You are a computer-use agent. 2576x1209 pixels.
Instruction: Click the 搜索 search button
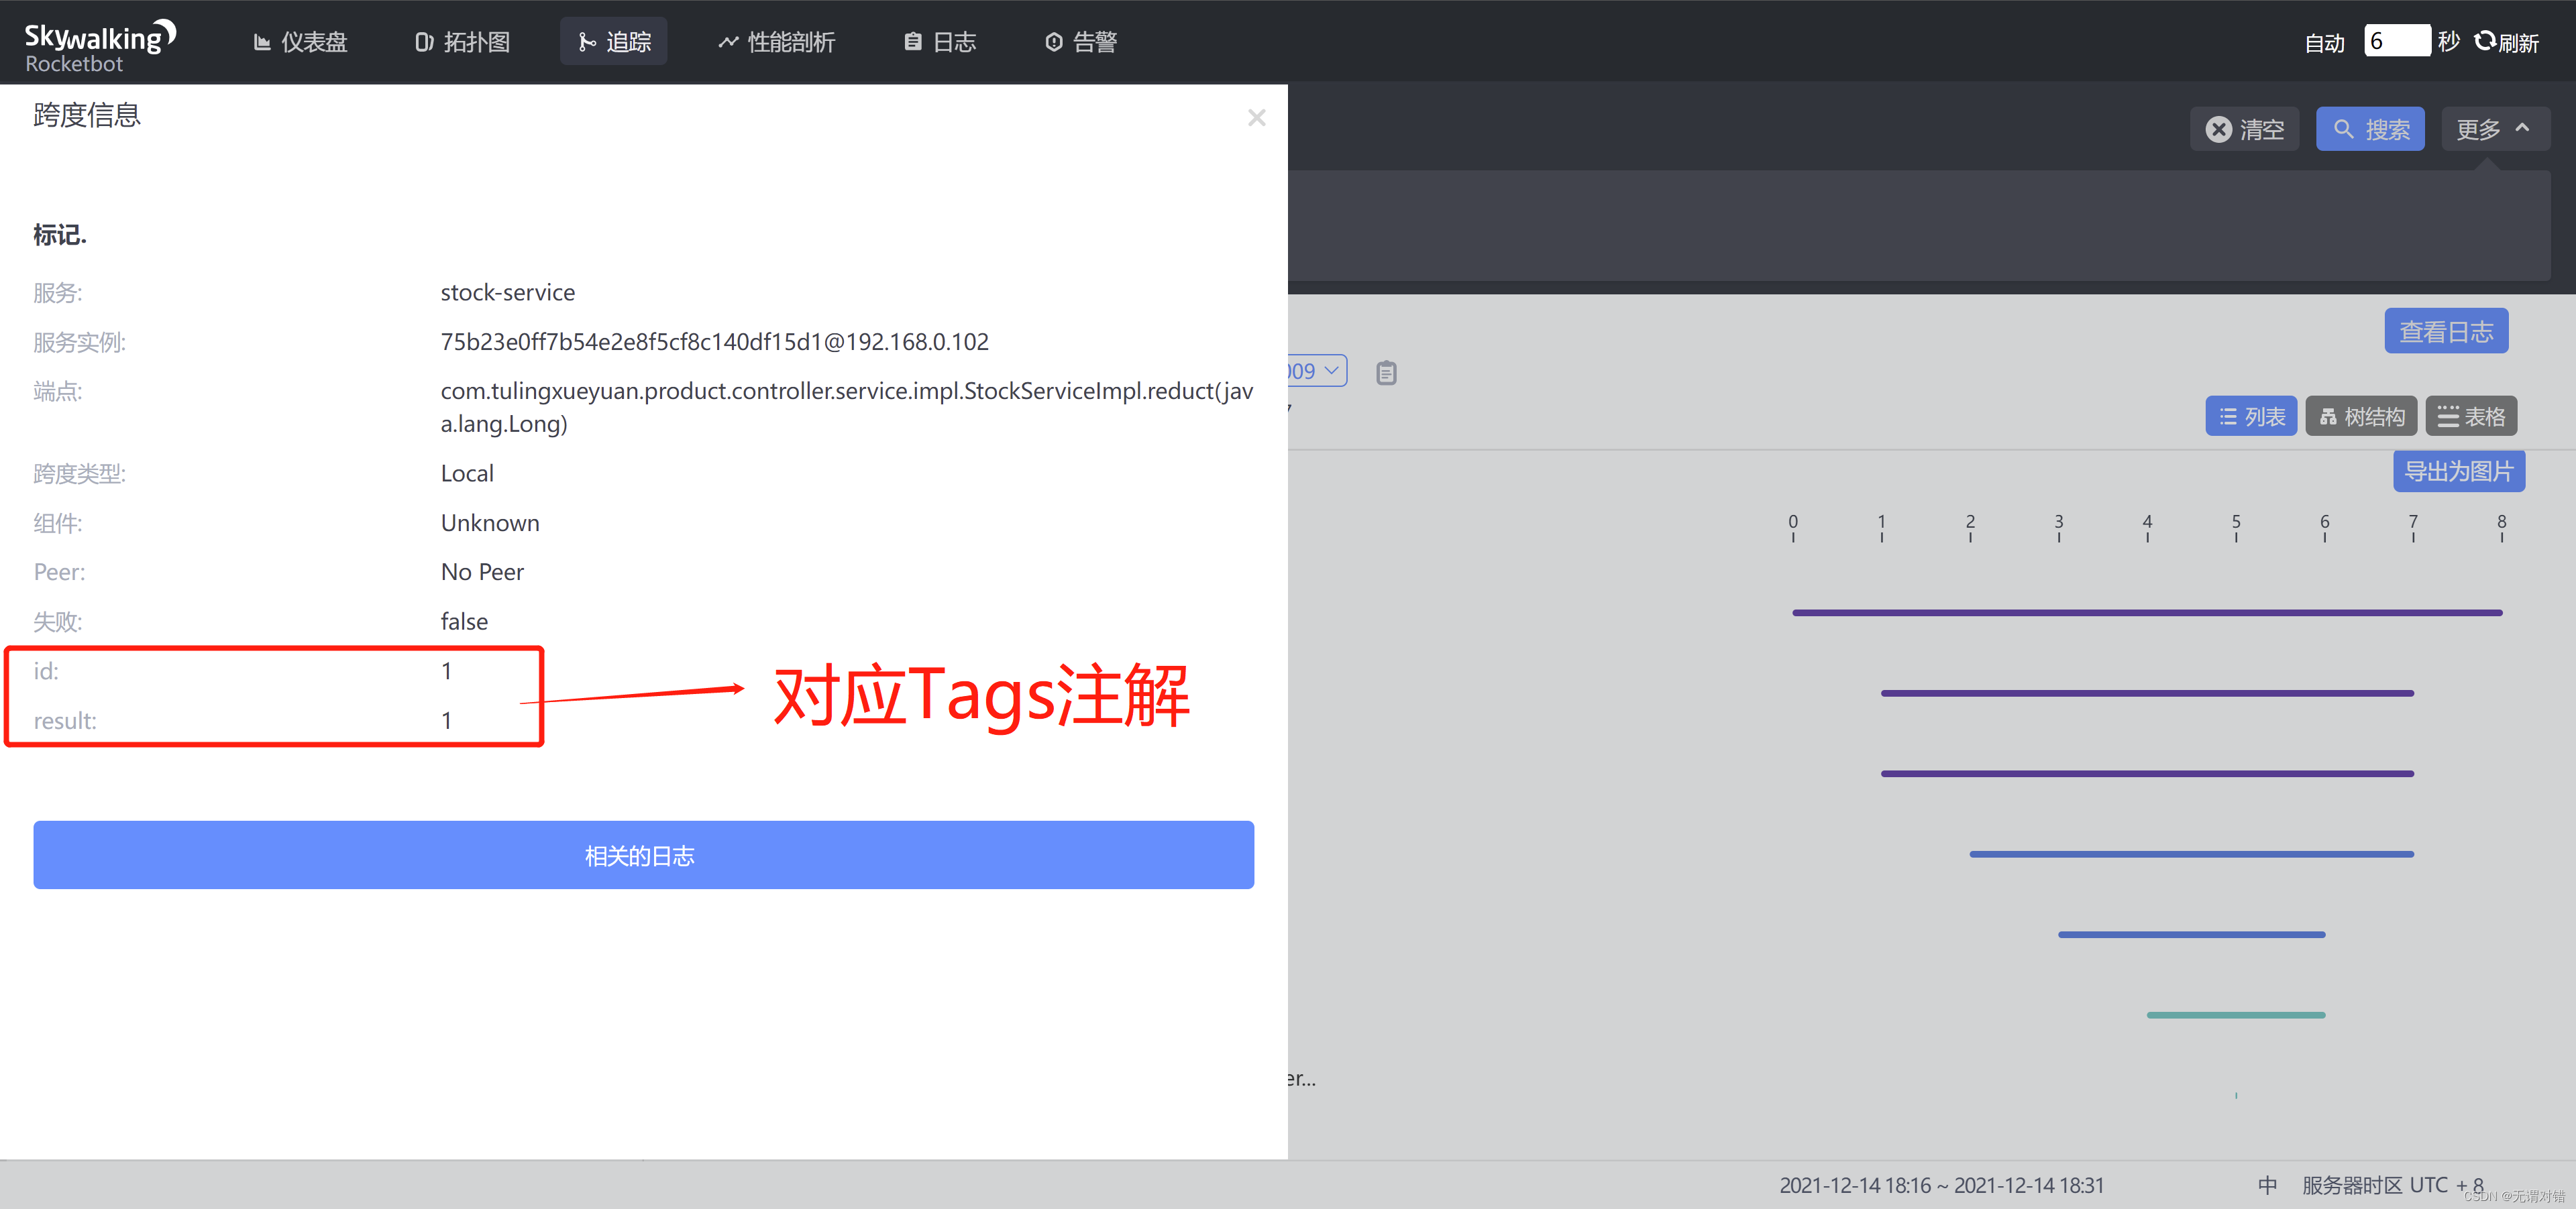click(x=2370, y=130)
